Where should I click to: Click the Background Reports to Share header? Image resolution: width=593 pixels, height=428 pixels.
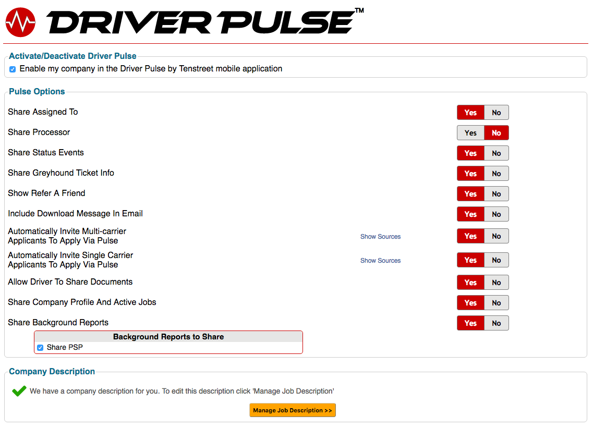[168, 337]
